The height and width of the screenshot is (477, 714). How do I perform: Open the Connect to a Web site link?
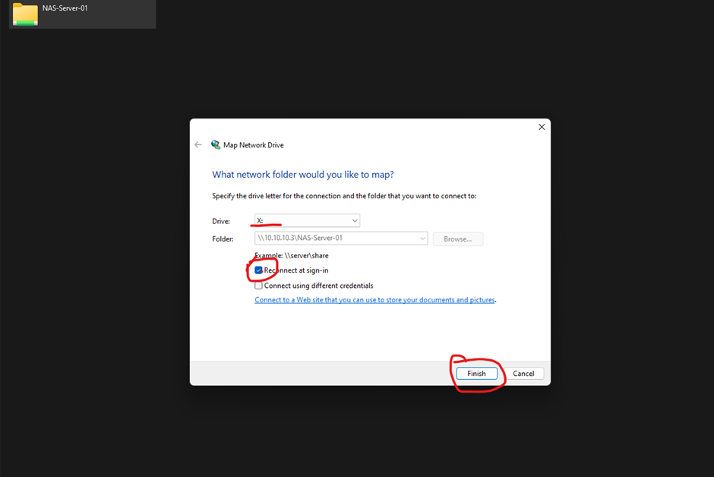(374, 300)
